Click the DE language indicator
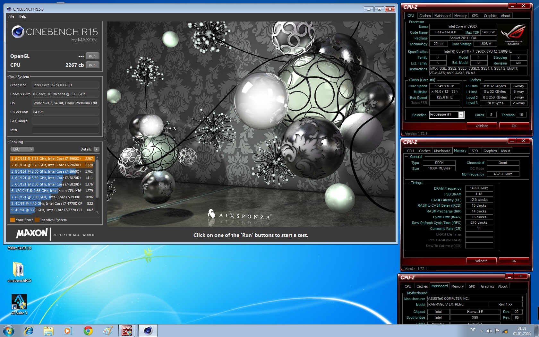The width and height of the screenshot is (539, 337). (x=473, y=330)
